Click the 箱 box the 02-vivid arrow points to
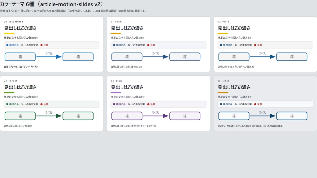The image size is (317, 178). click(x=292, y=57)
